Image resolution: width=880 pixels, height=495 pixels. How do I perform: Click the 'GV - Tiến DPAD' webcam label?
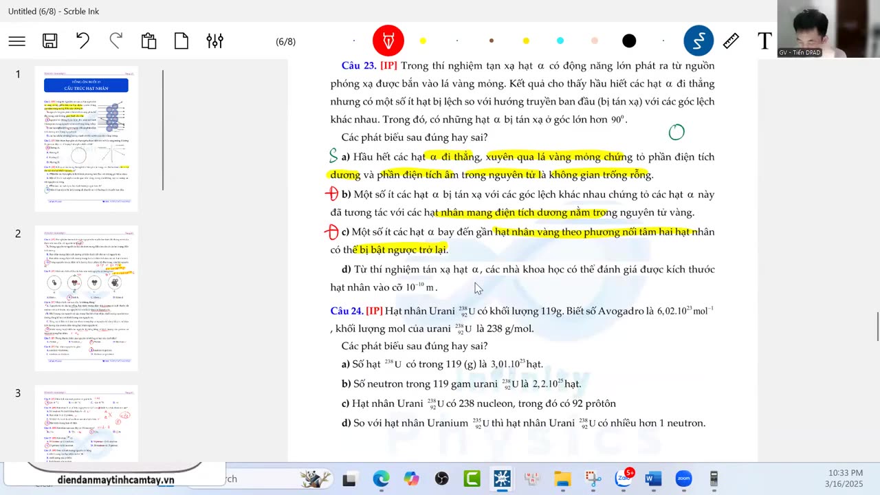(x=800, y=53)
